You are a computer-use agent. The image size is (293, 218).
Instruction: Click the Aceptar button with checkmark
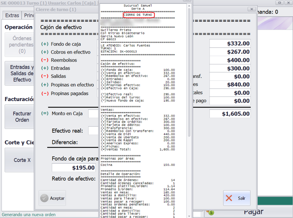52,198
